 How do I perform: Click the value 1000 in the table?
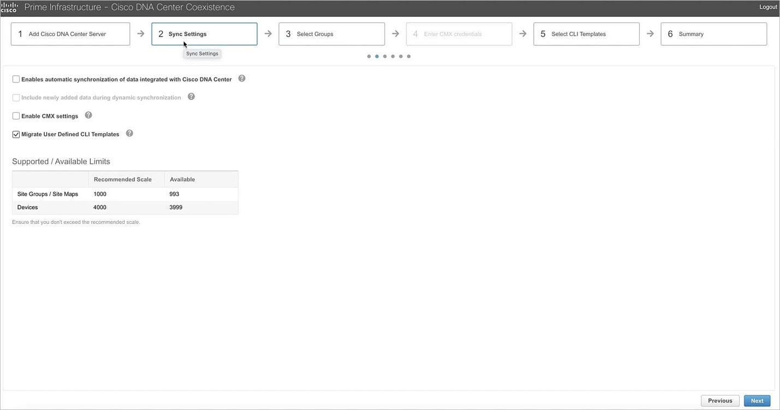tap(100, 194)
